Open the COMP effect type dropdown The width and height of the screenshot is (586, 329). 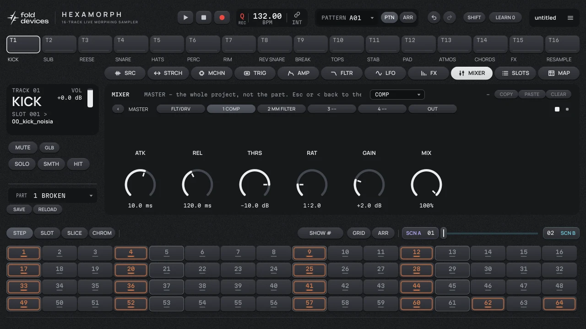tap(397, 95)
